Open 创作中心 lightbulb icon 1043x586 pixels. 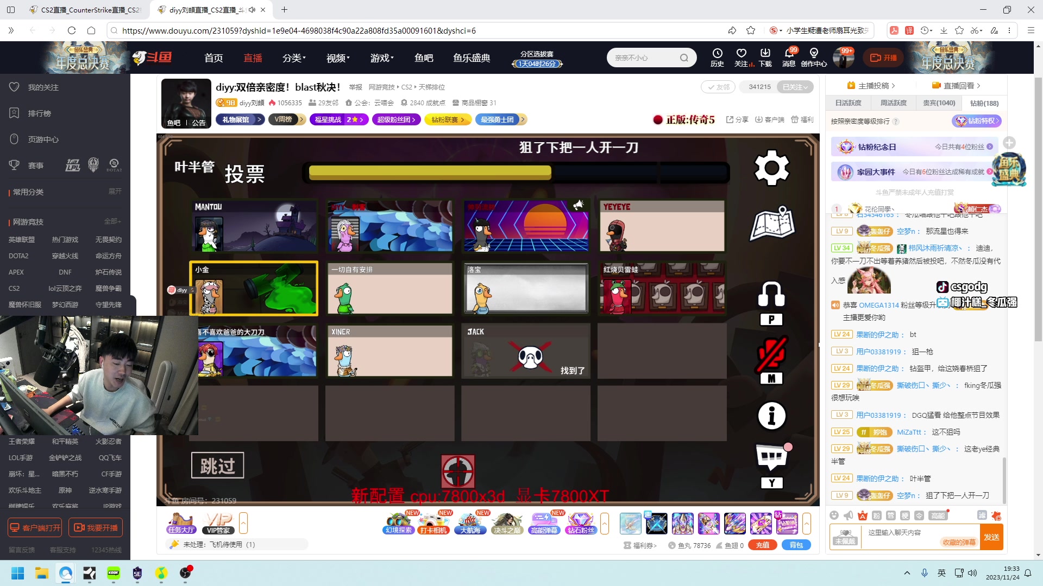point(814,57)
